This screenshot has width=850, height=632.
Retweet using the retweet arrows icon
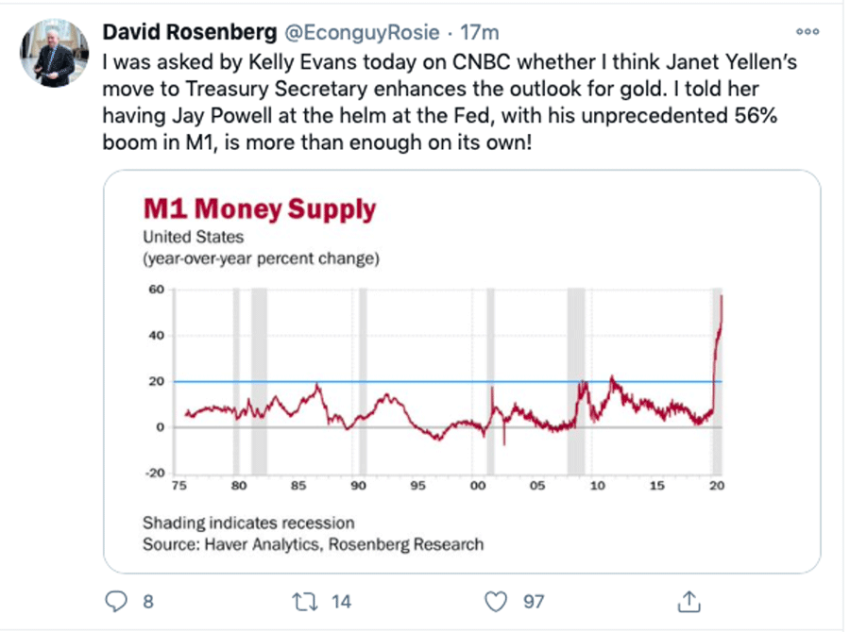pyautogui.click(x=306, y=600)
